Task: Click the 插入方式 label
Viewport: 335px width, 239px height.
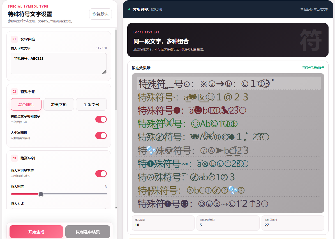Action: click(17, 204)
